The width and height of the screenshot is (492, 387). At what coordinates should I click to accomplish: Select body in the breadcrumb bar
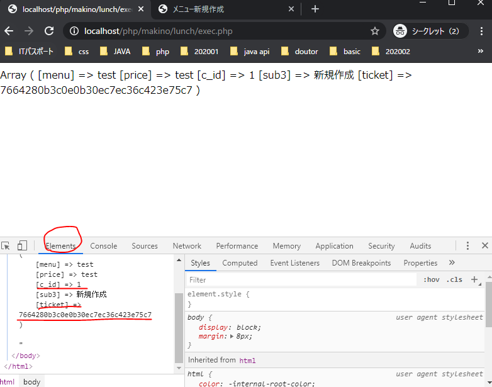[31, 382]
